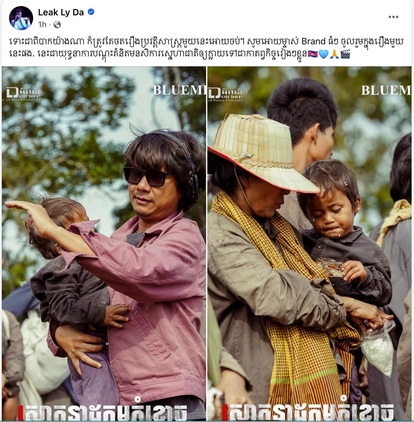Click LD Picture logo on left photo
414x422 pixels.
pos(23,94)
